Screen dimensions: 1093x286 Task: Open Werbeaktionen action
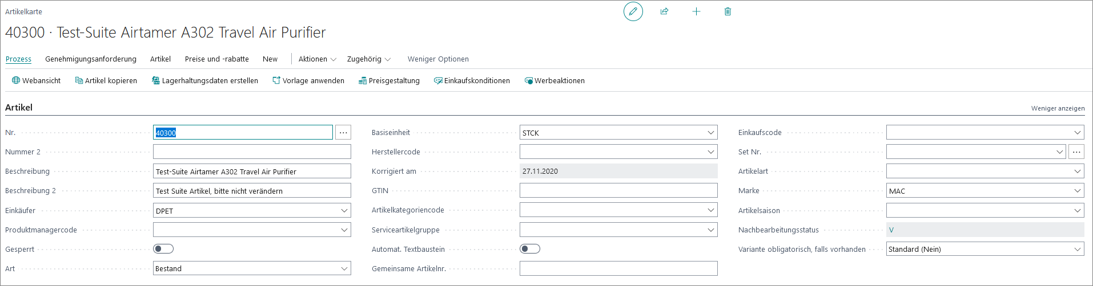[554, 81]
